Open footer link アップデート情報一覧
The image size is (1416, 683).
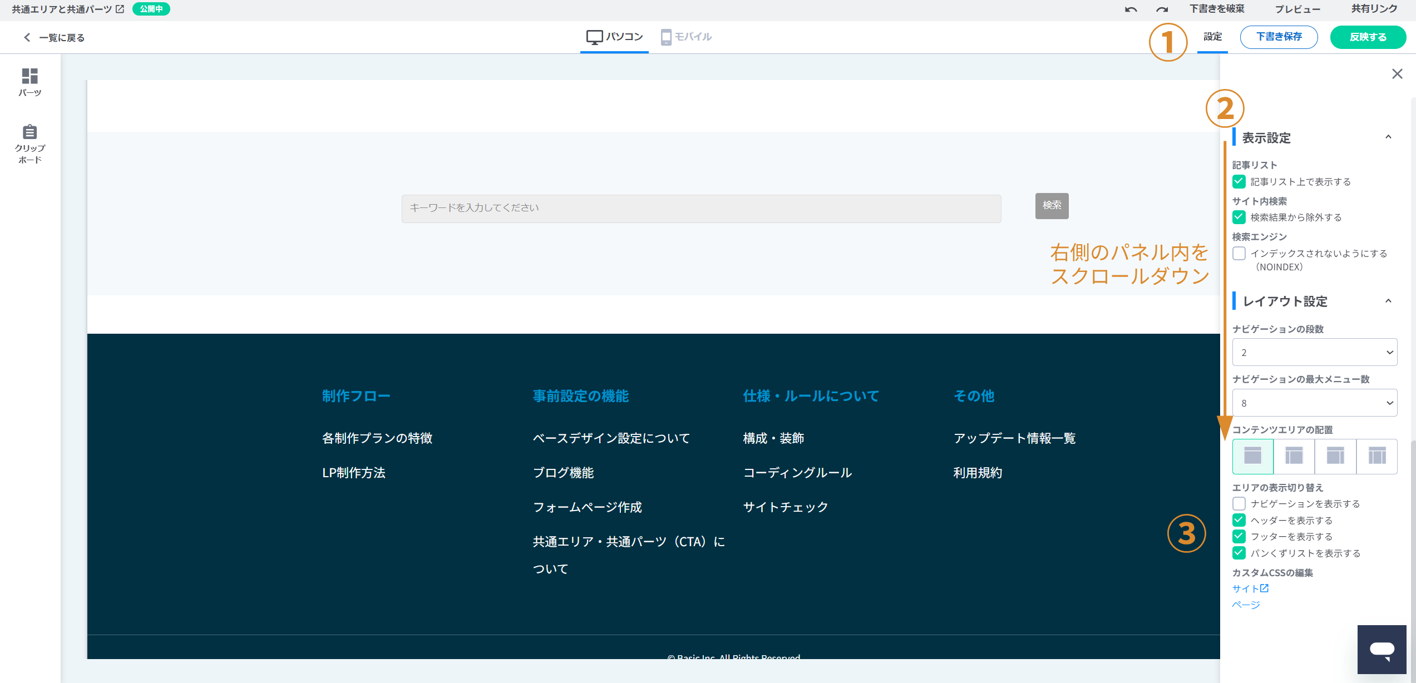(x=1014, y=438)
